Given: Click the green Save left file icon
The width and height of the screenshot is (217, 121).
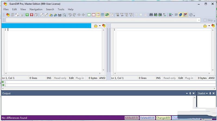Looking at the screenshot, I should click(27, 15).
